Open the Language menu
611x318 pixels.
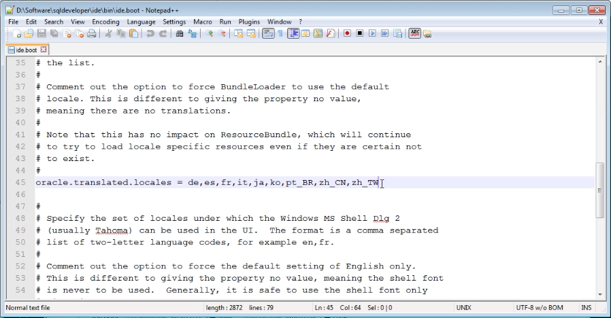141,22
